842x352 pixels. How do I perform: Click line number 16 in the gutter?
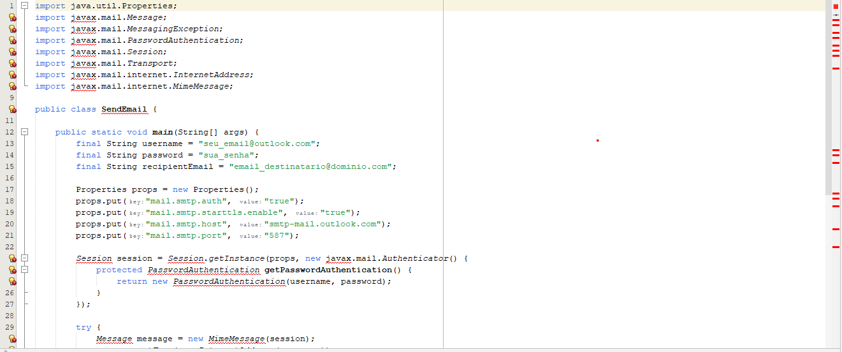[x=10, y=178]
